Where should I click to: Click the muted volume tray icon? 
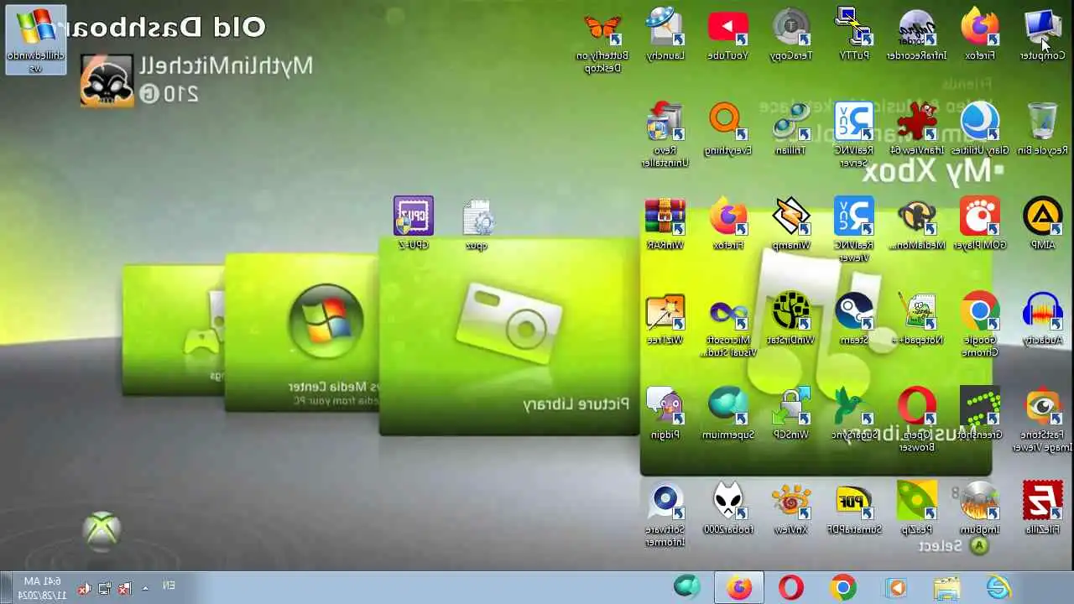coord(84,589)
